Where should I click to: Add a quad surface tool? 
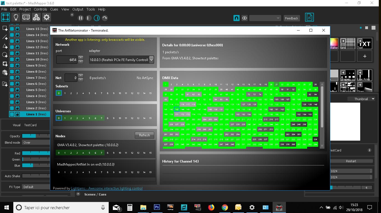(5, 28)
